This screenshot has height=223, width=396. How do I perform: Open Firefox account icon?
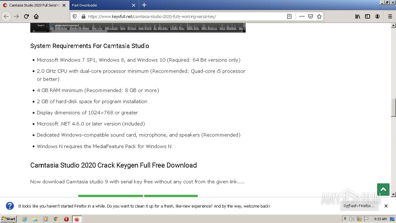tap(377, 16)
